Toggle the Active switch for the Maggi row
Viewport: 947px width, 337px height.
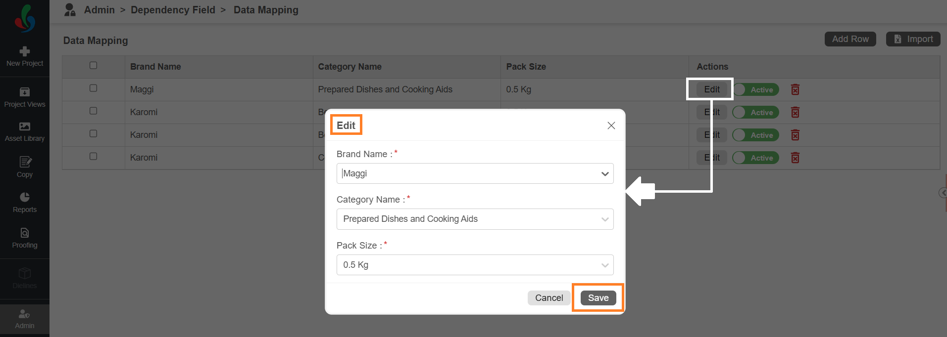[x=756, y=89]
